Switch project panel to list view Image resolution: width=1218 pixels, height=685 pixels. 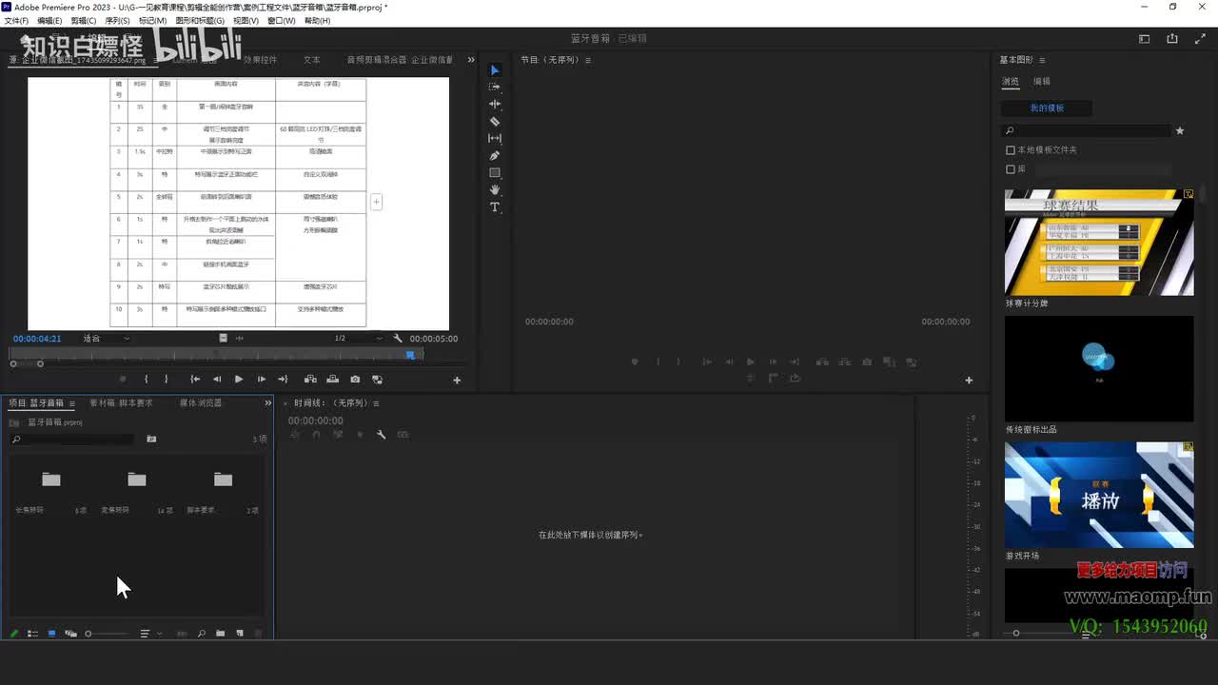click(32, 634)
